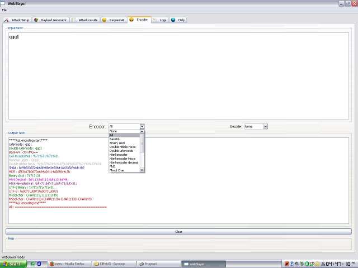Click encoder list scroll-up arrow
358x268 pixels.
pyautogui.click(x=142, y=132)
